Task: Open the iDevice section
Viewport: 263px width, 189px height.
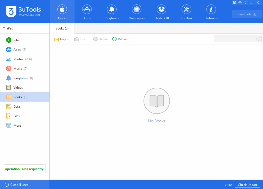Action: pyautogui.click(x=62, y=12)
